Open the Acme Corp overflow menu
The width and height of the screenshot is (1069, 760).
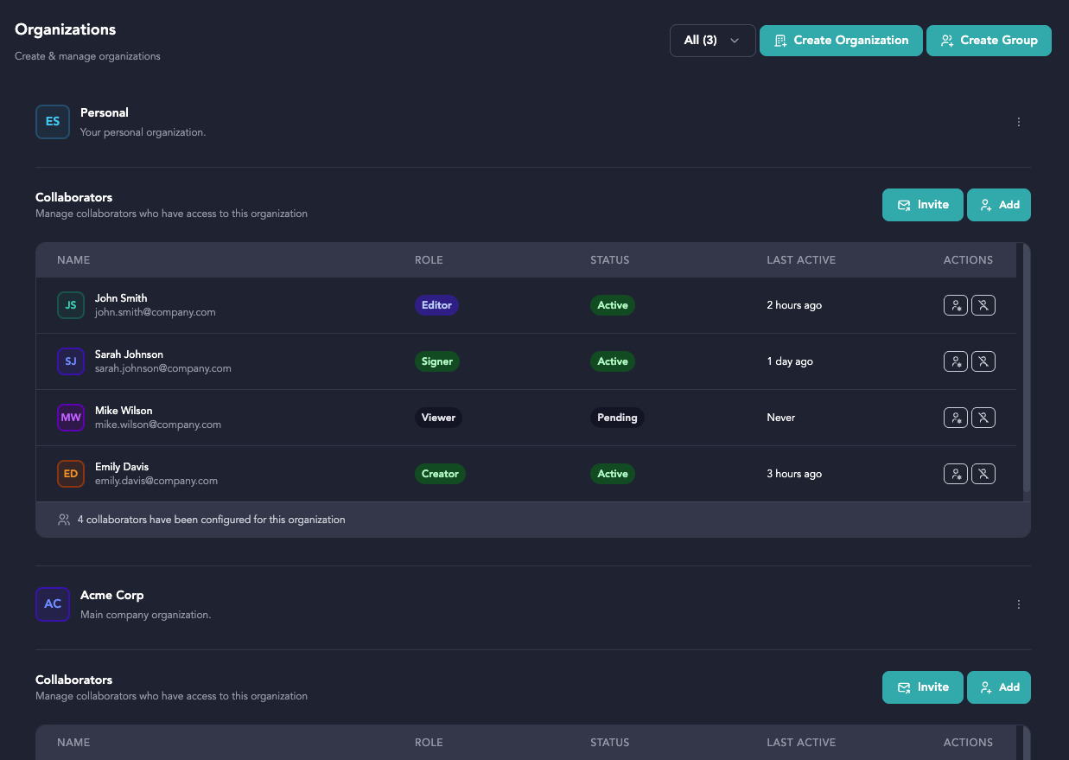pos(1018,604)
